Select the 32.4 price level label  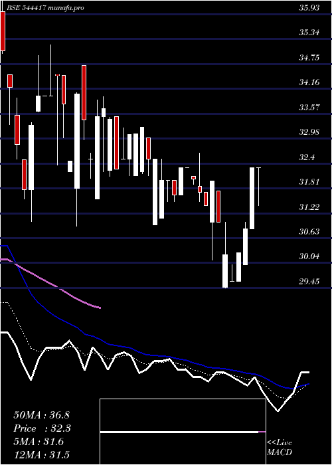(x=307, y=157)
